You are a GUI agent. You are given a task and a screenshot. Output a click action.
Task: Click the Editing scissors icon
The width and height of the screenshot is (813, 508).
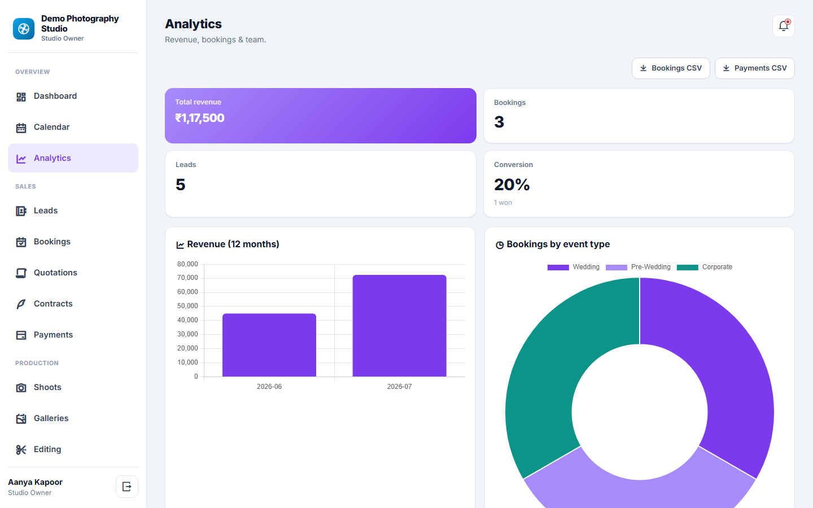21,450
